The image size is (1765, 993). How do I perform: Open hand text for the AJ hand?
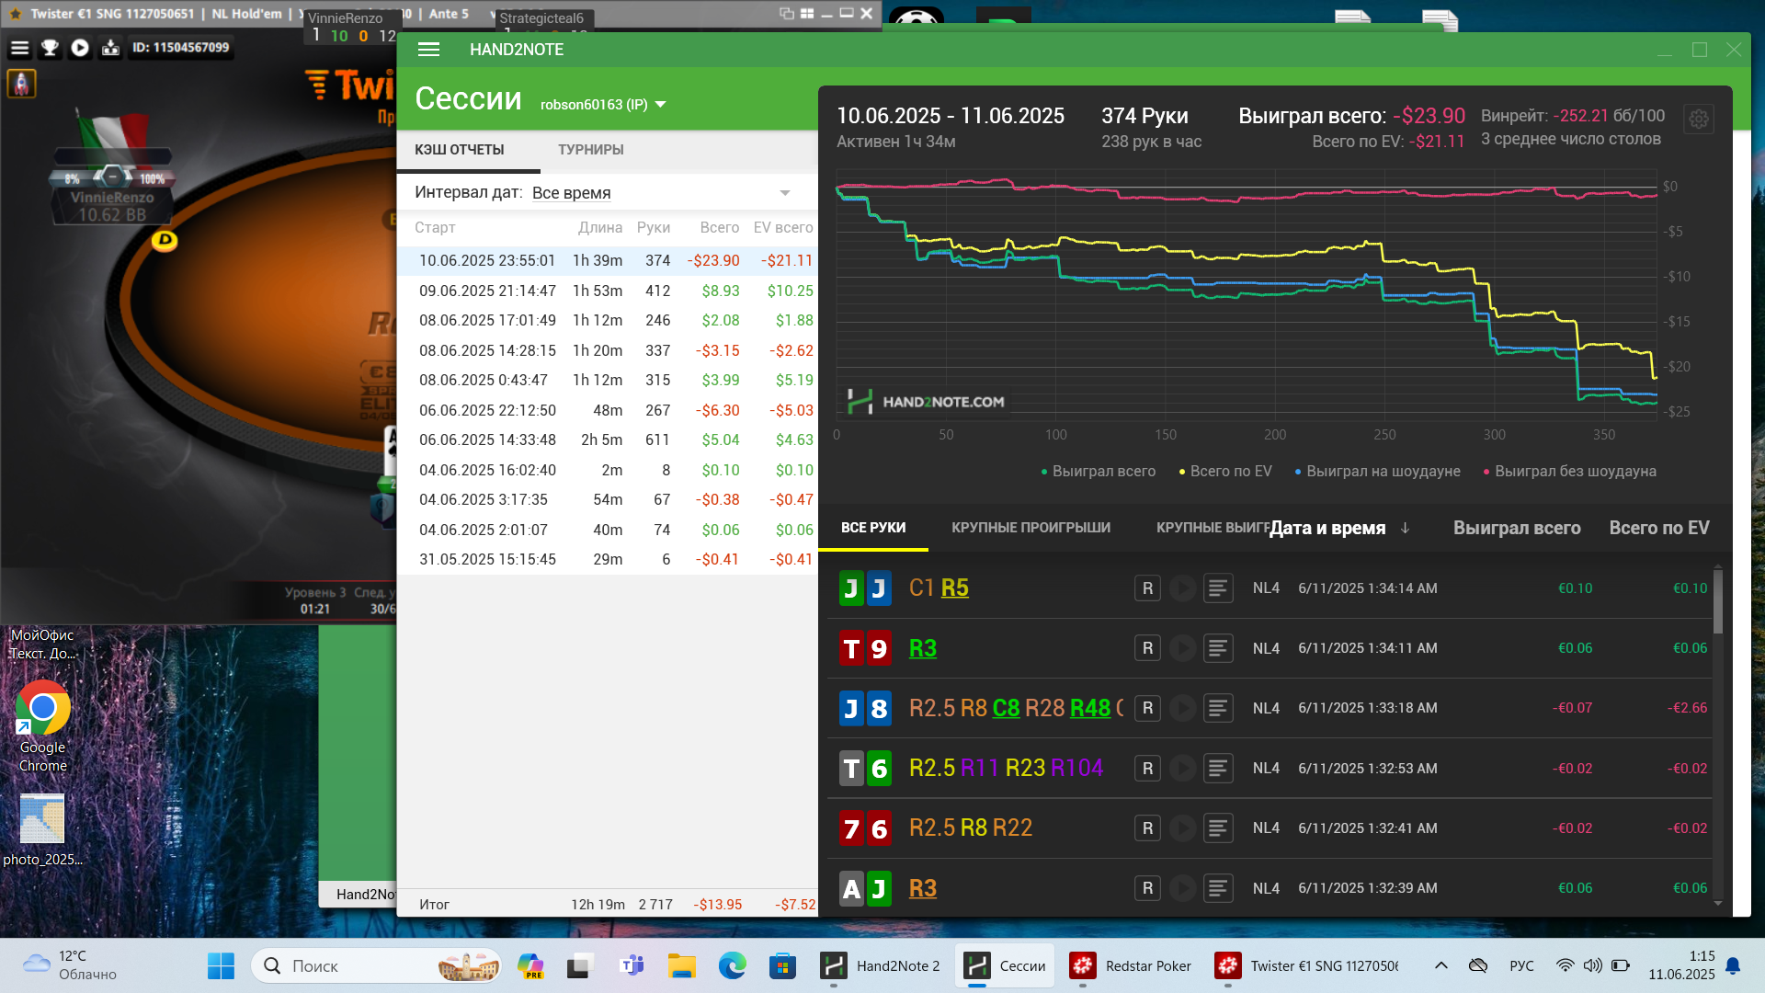click(x=1218, y=888)
